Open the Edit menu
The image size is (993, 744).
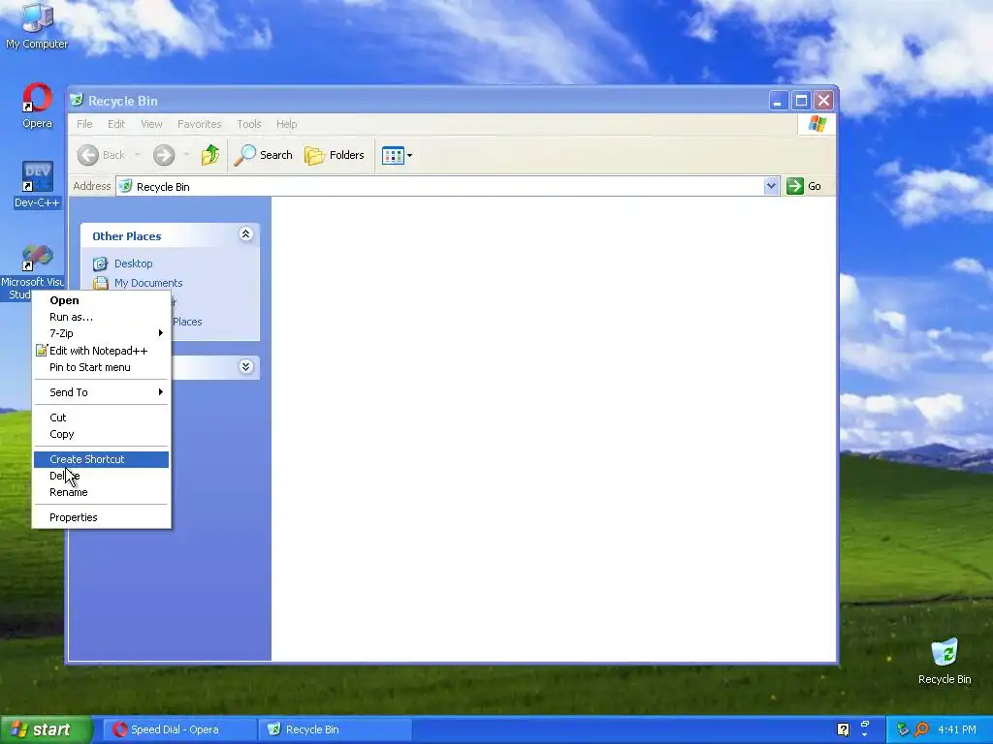(116, 124)
